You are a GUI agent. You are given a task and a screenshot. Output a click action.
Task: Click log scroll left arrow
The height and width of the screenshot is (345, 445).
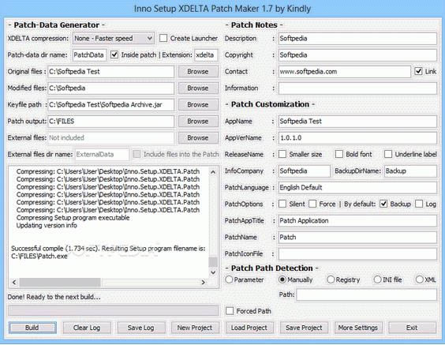click(14, 283)
